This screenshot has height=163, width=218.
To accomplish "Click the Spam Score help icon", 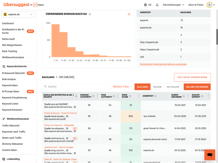I will pos(130,96).
